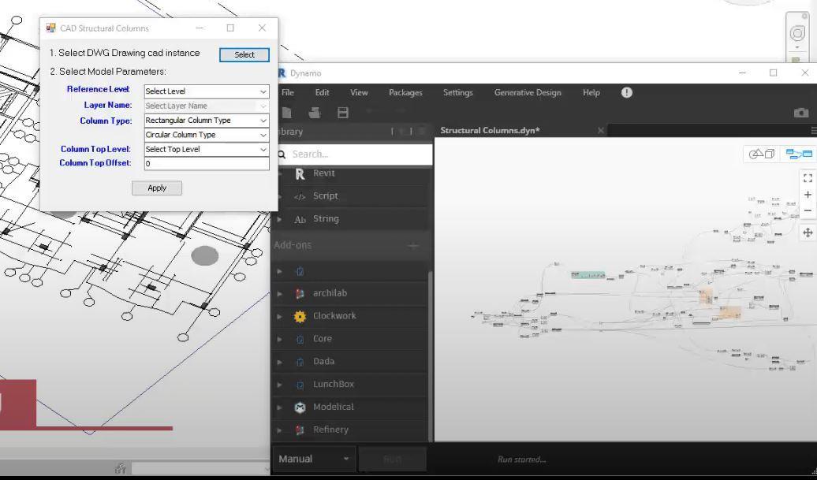Open the View menu in Dynamo

tap(359, 93)
